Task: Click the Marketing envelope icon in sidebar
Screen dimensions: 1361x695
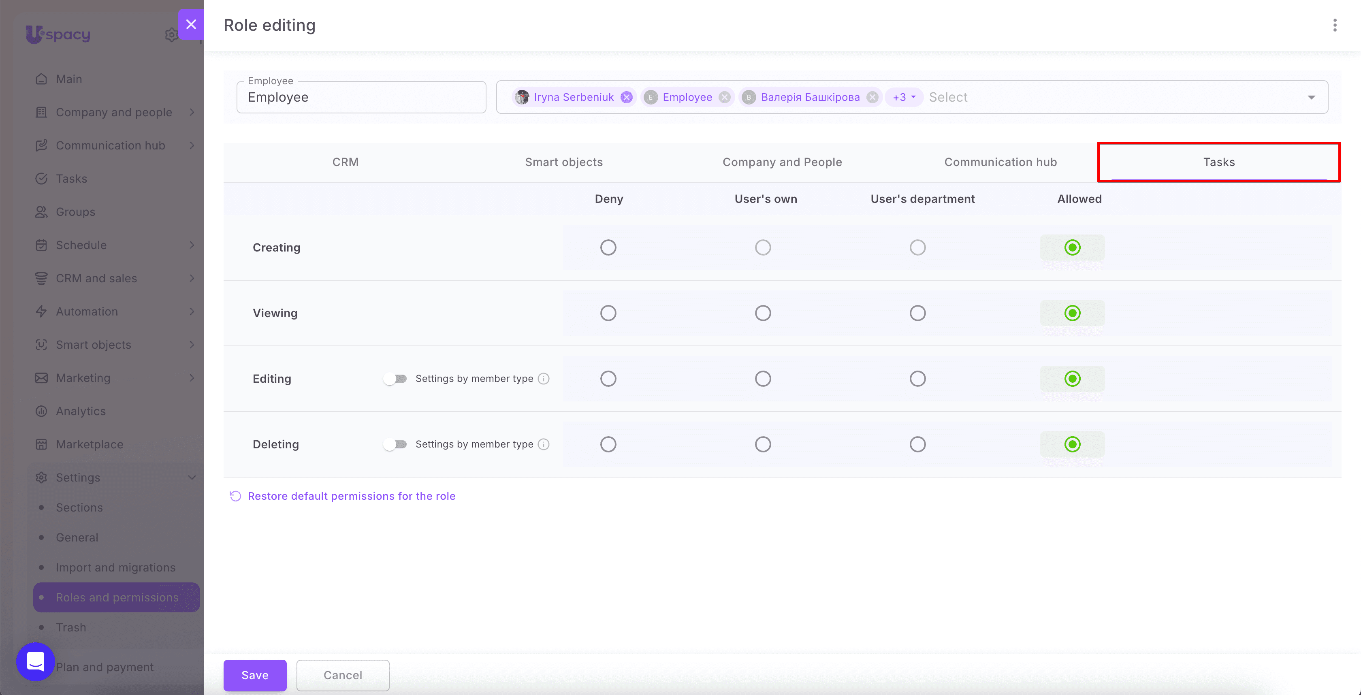Action: click(x=41, y=378)
